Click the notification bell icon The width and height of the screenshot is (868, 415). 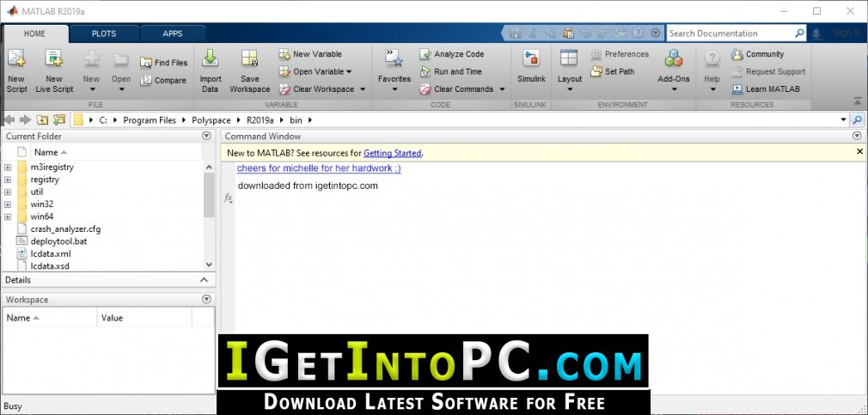coord(816,34)
